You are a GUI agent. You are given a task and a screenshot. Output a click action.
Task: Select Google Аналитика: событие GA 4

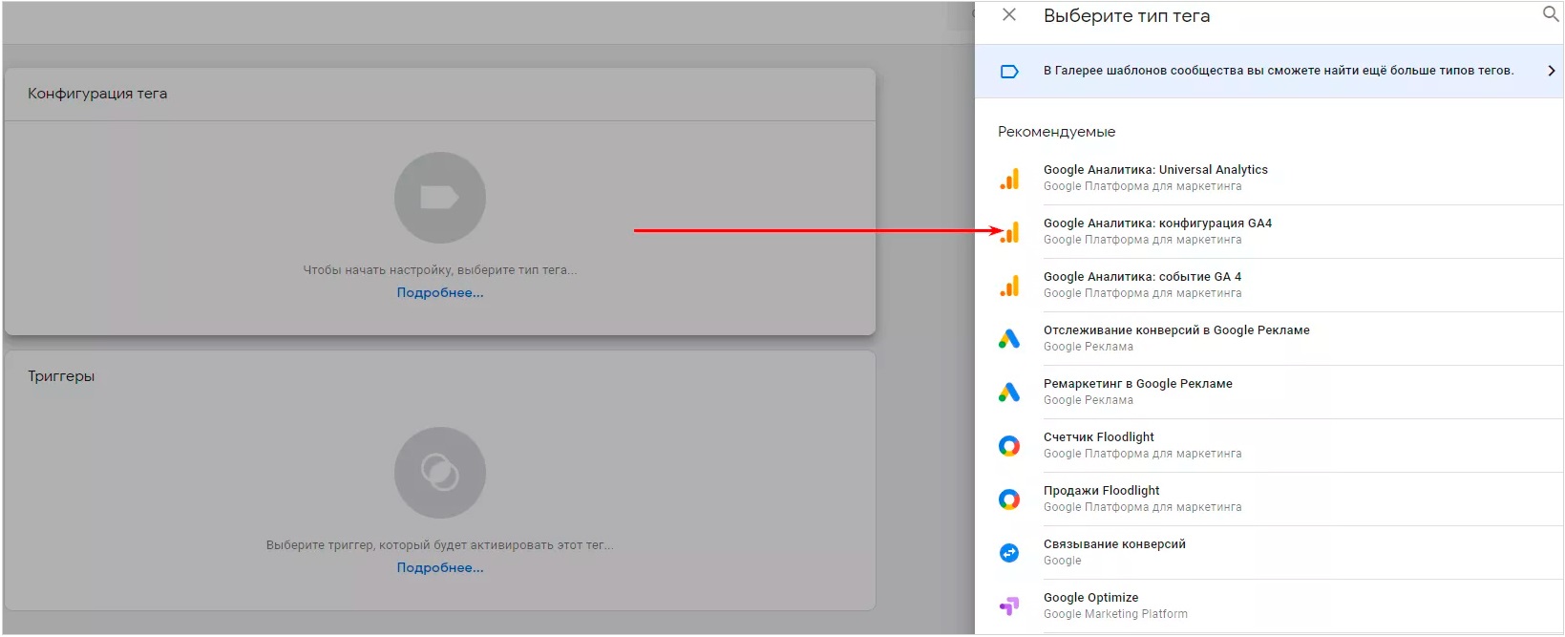1269,286
